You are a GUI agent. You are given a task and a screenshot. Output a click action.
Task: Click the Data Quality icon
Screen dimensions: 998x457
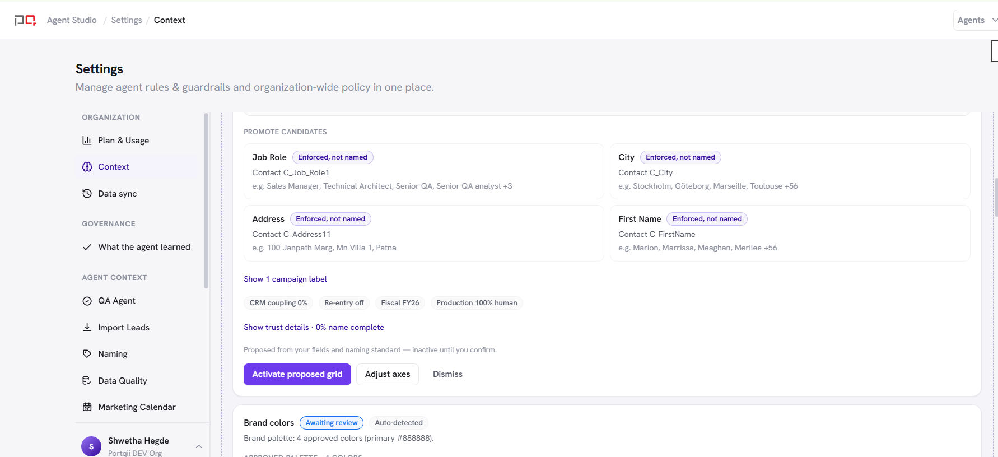(x=87, y=381)
